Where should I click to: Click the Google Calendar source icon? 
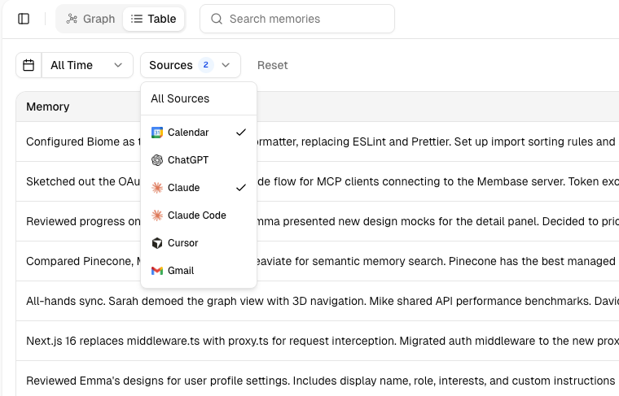tap(157, 133)
